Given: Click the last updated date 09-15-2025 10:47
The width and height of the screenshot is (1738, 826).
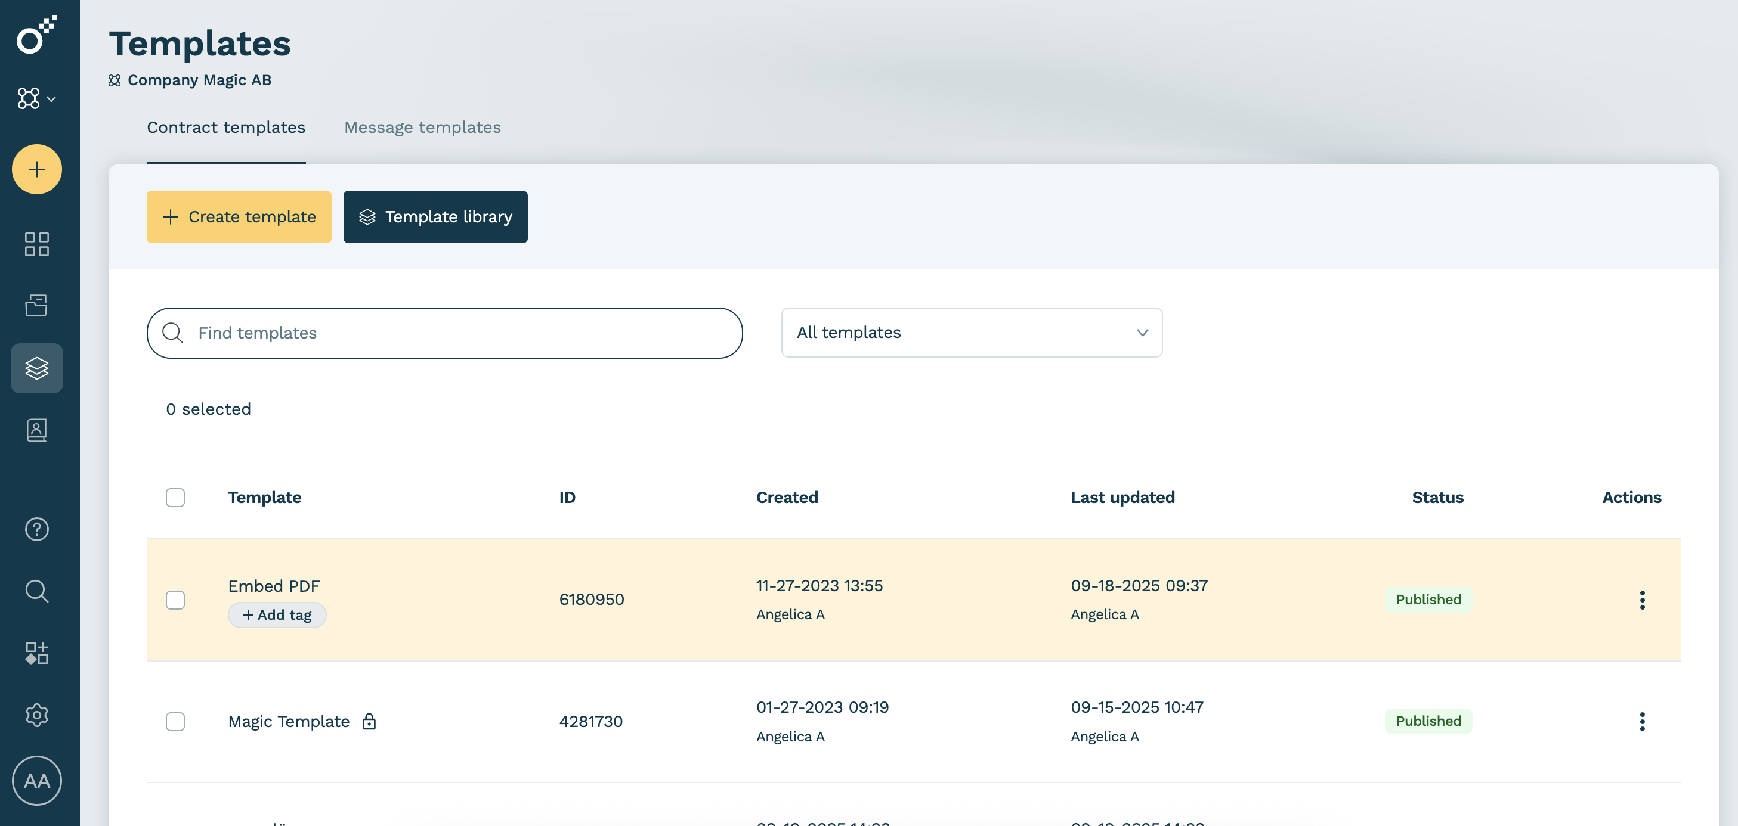Looking at the screenshot, I should coord(1137,707).
